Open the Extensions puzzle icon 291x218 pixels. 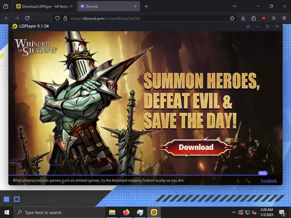pos(253,18)
